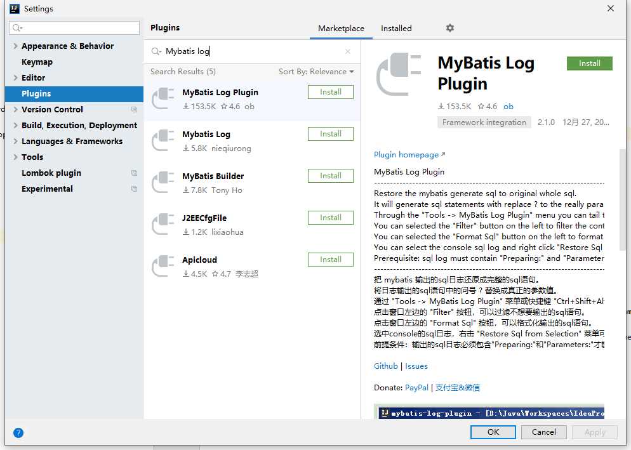Focus the settings search field
The image size is (631, 450).
[74, 28]
